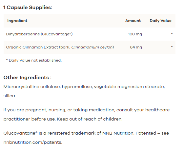Select the Dihydroberberine (GlucoVantage) ingredient row
184x150 pixels.
pyautogui.click(x=90, y=34)
